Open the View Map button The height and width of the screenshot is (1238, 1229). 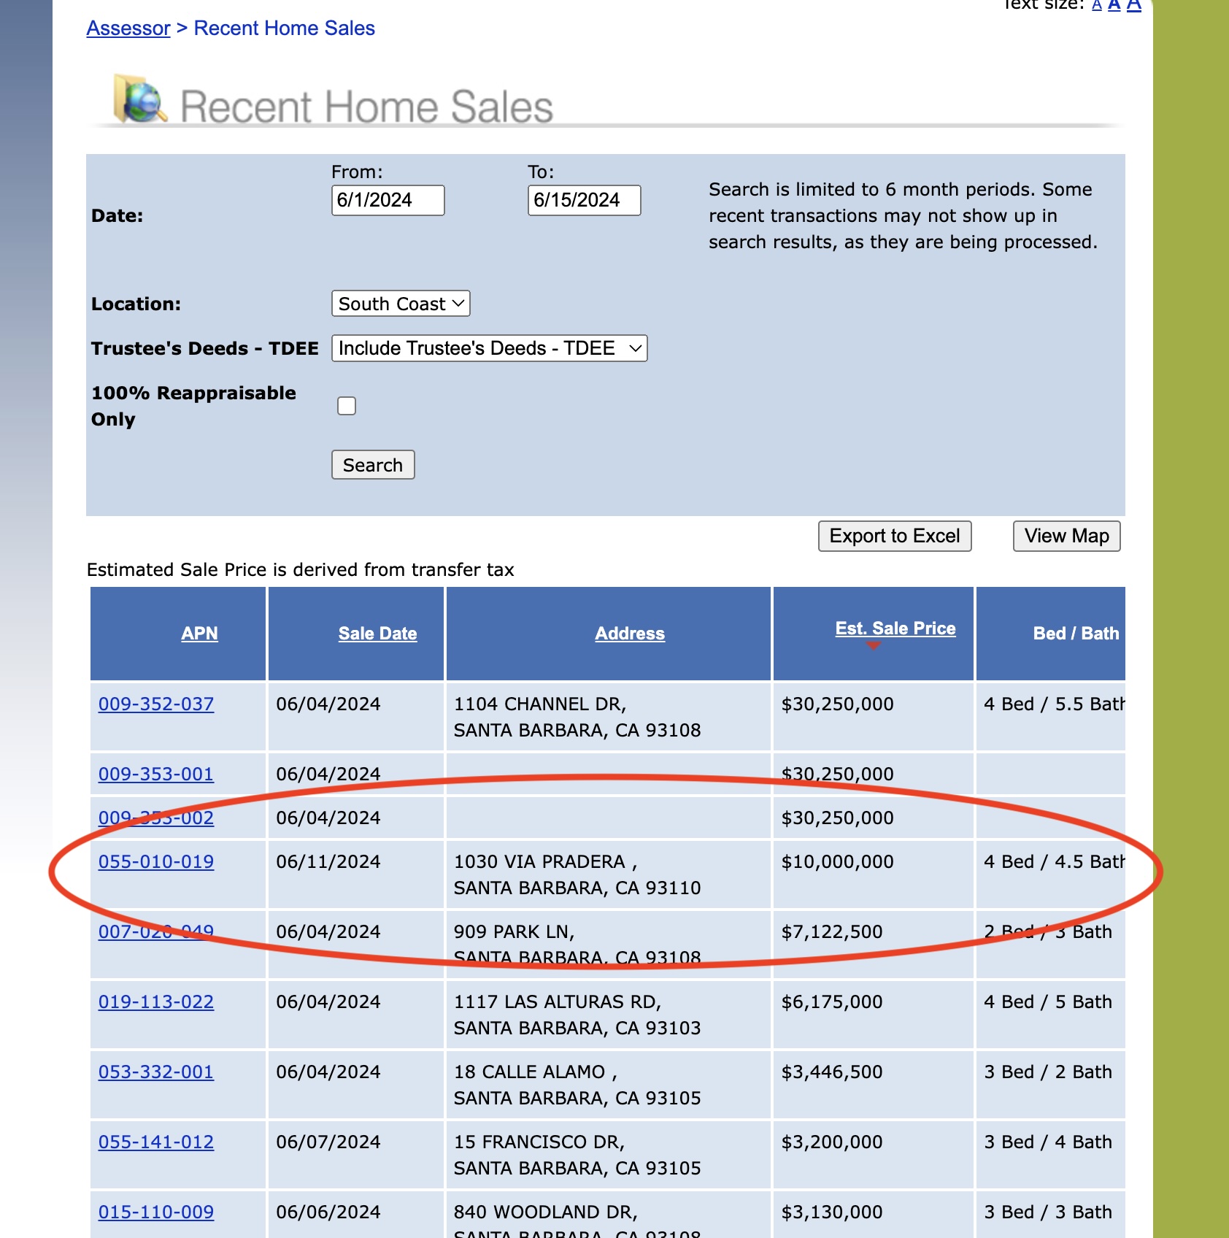coord(1066,536)
